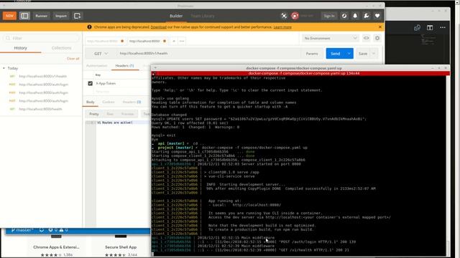Click the red sync status icon
The width and height of the screenshot is (460, 258).
coord(295,16)
